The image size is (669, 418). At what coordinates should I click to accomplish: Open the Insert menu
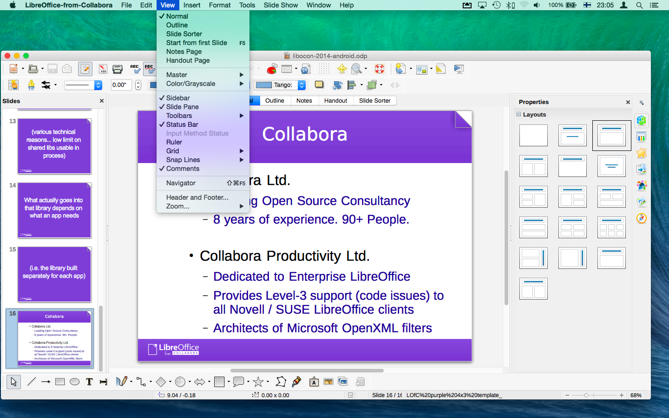click(x=192, y=5)
